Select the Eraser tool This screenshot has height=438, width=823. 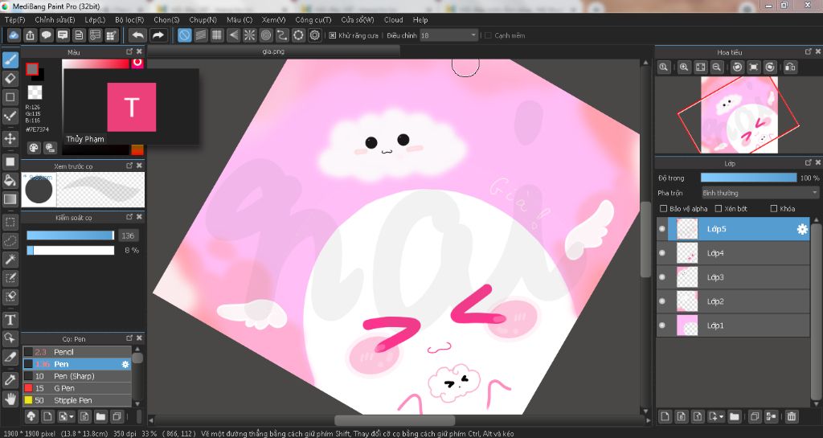tap(10, 79)
